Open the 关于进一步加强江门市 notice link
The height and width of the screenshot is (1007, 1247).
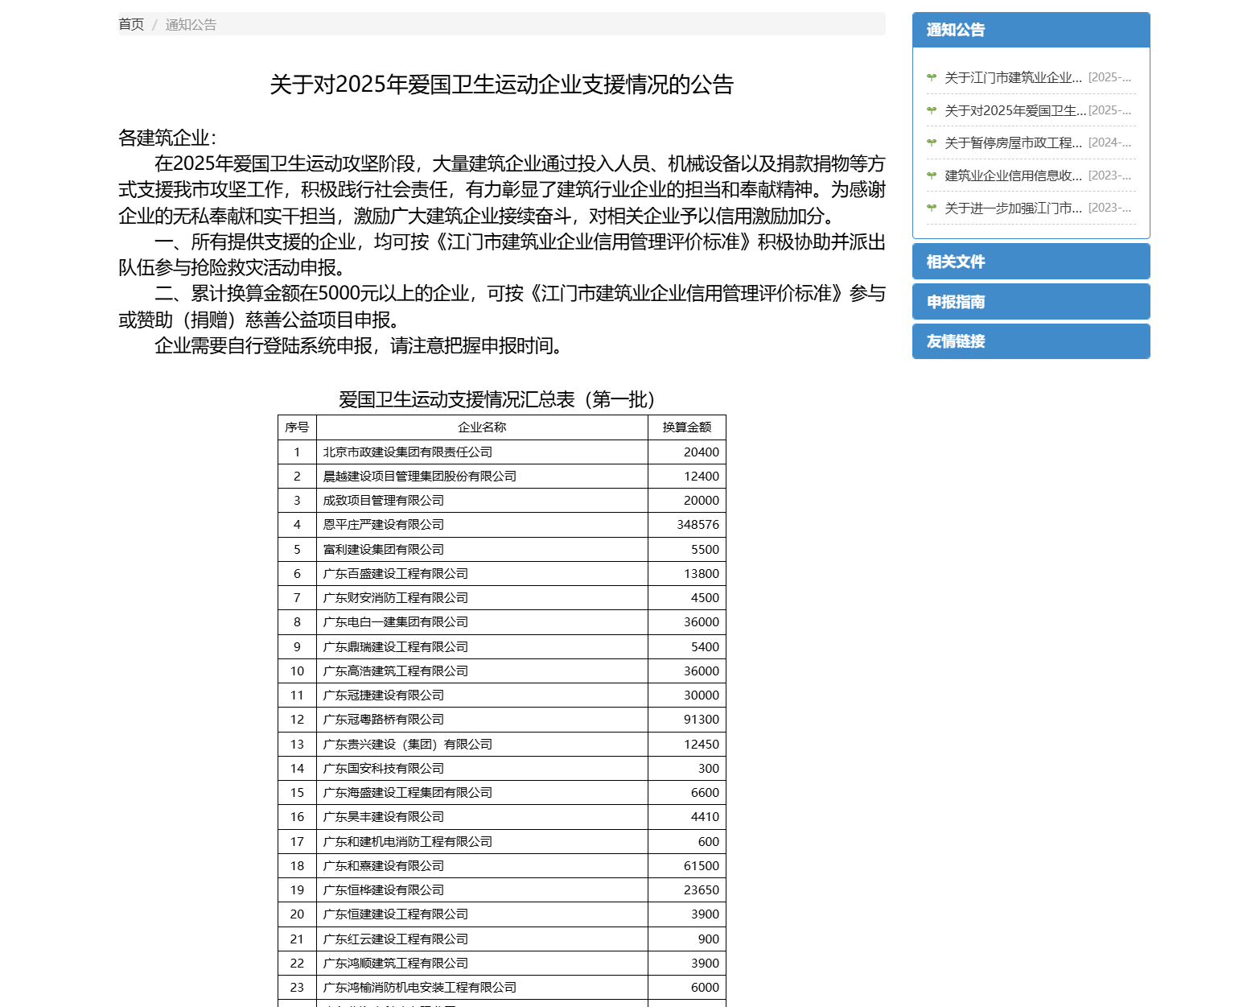1012,208
